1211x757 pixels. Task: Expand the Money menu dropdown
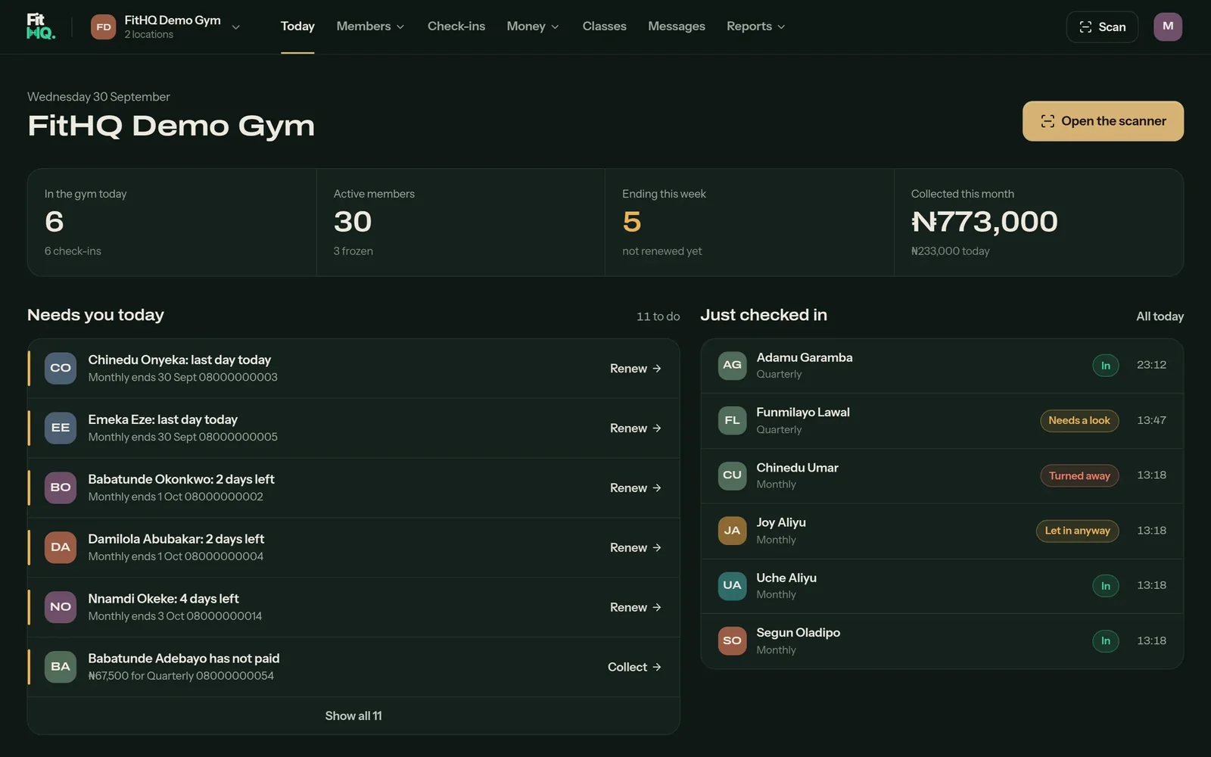pyautogui.click(x=533, y=26)
